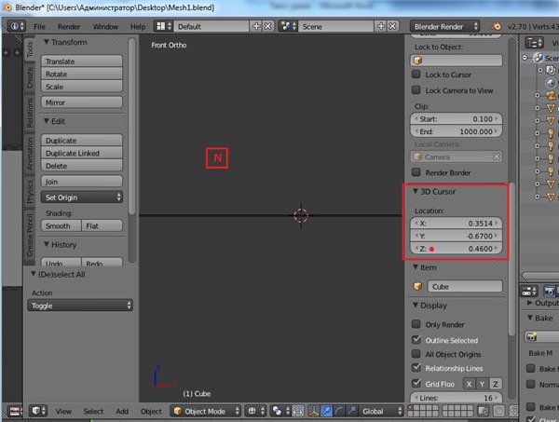Click the 3D Cursor X location field
Screen dimensions: 559x422
tap(457, 223)
